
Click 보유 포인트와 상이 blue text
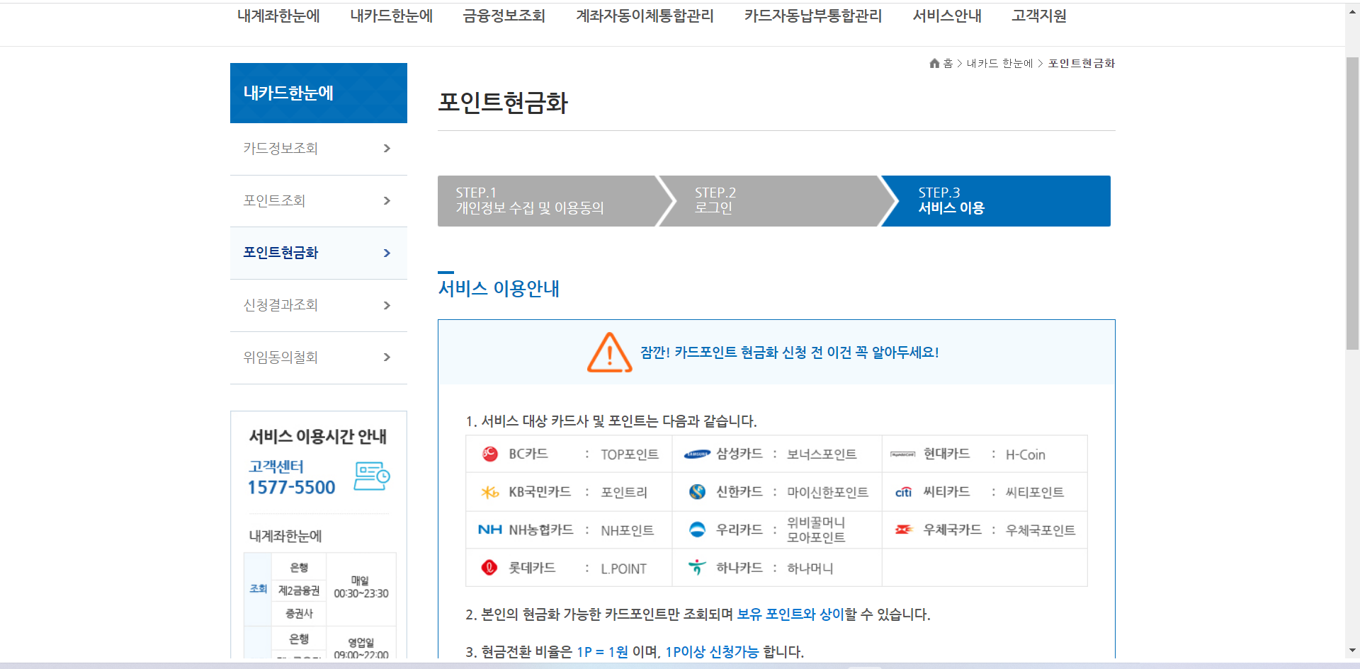(790, 614)
